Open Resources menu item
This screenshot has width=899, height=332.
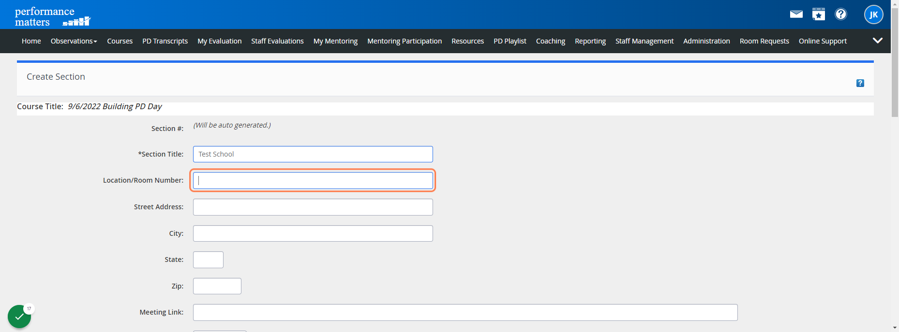tap(467, 41)
